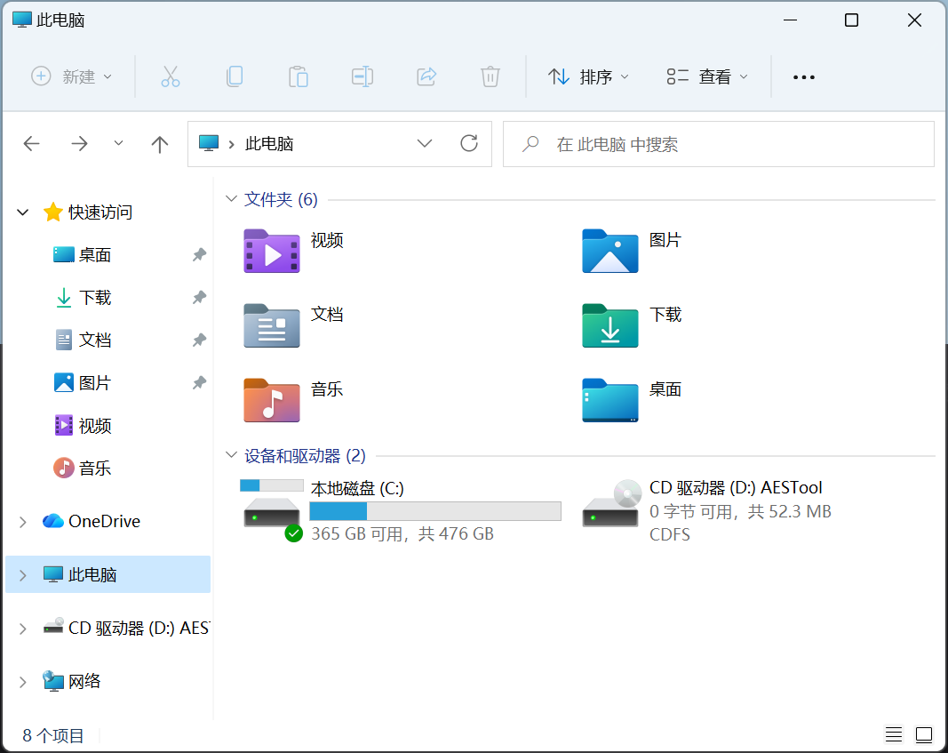Click the Back navigation button

(32, 143)
